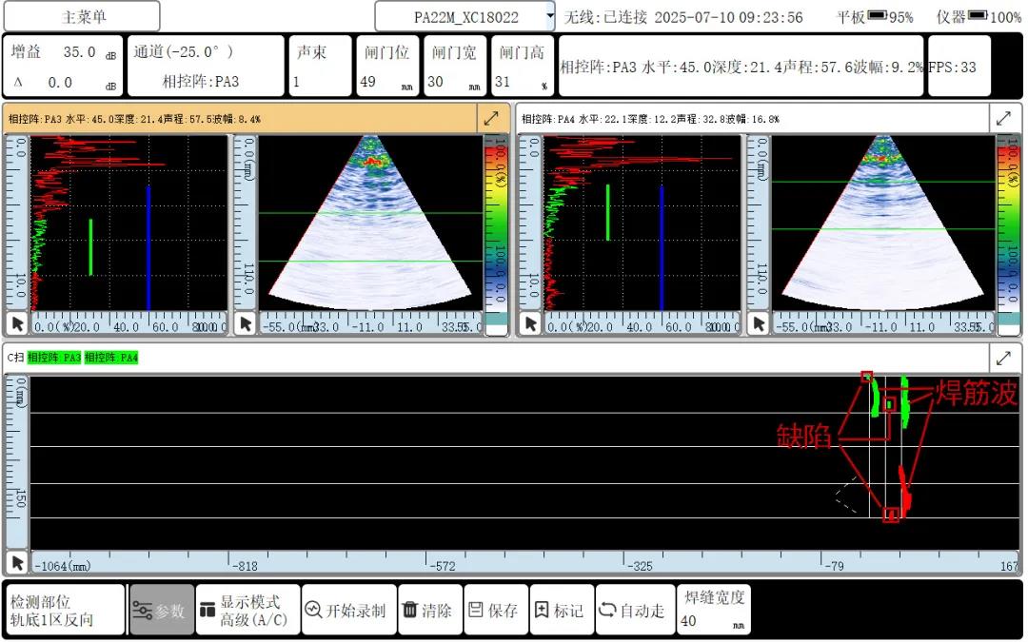1028x642 pixels.
Task: Select the 通道(-25.0°) channel field
Action: pos(206,66)
